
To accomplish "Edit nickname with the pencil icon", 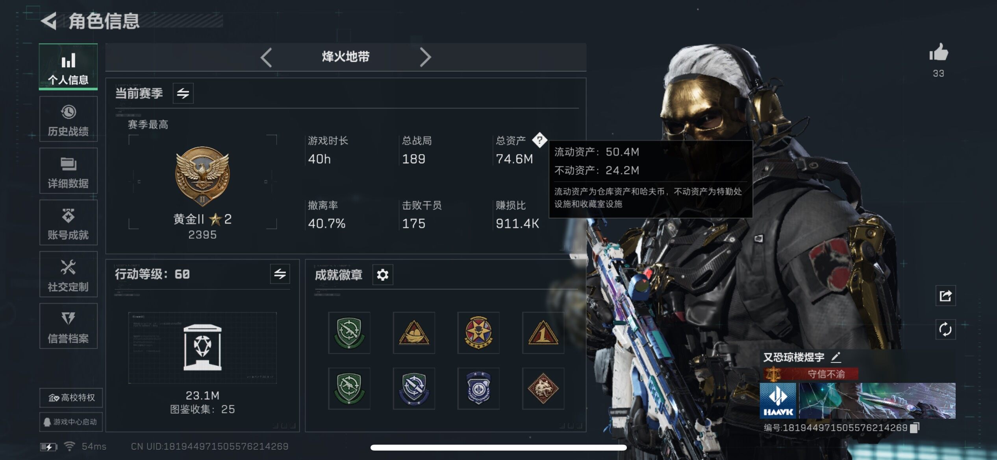I will (x=836, y=357).
